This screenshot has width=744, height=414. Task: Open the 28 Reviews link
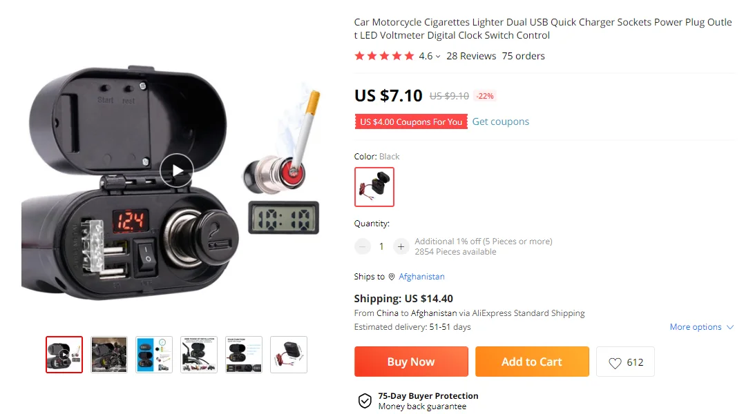coord(471,56)
